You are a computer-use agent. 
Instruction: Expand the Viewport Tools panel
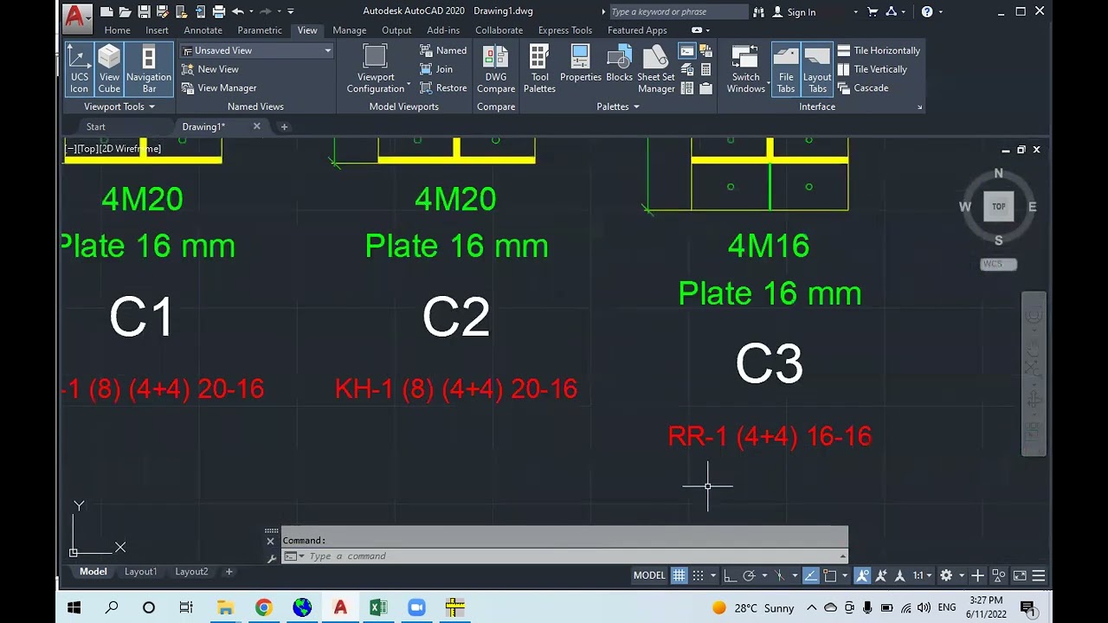[119, 106]
